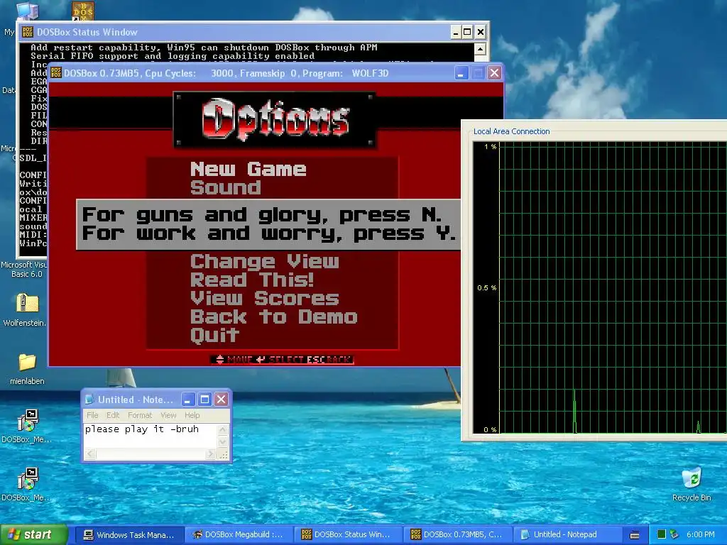
Task: Click the Local Area Connection graph label
Action: 511,131
